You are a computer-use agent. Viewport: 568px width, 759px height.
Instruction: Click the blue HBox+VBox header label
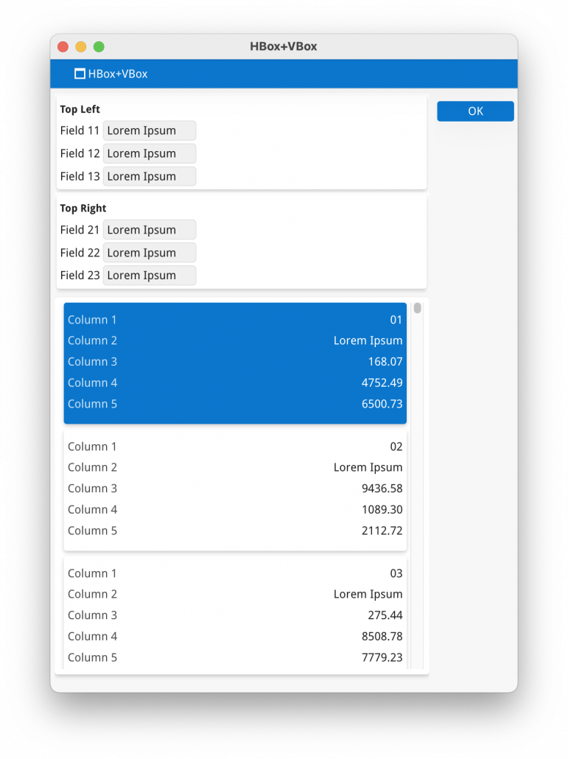pos(118,74)
